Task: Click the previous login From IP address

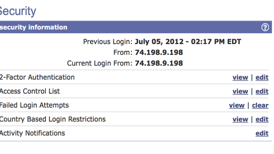Action: pos(159,53)
